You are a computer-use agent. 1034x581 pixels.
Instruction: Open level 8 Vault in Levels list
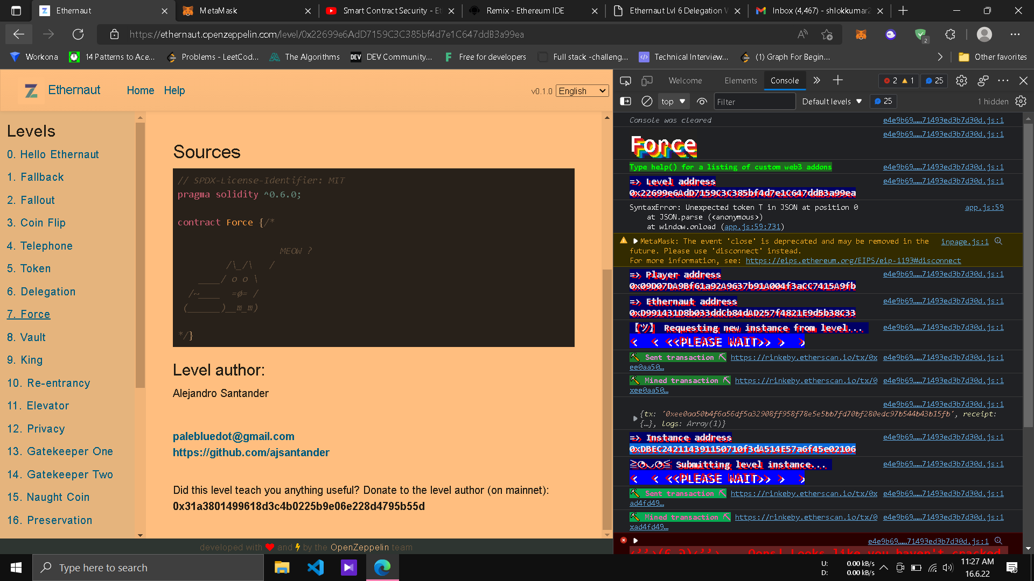coord(26,337)
